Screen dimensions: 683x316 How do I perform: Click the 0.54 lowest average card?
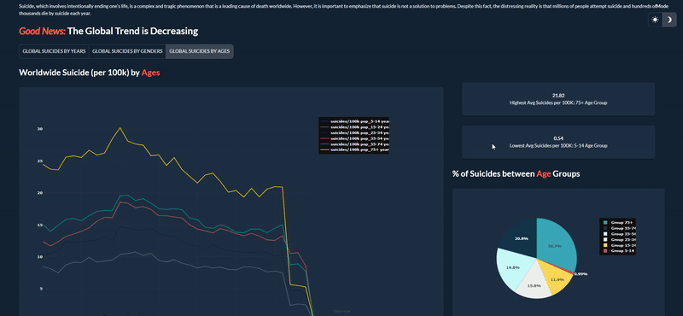(x=558, y=142)
